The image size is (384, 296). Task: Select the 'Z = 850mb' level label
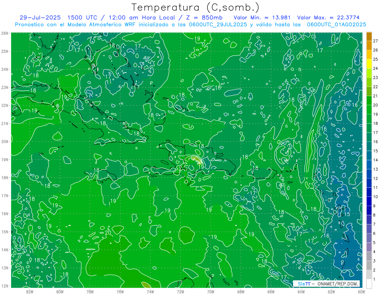(204, 18)
